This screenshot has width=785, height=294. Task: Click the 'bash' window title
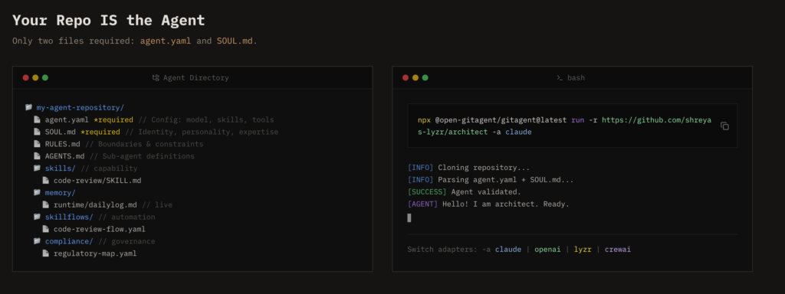click(x=576, y=78)
